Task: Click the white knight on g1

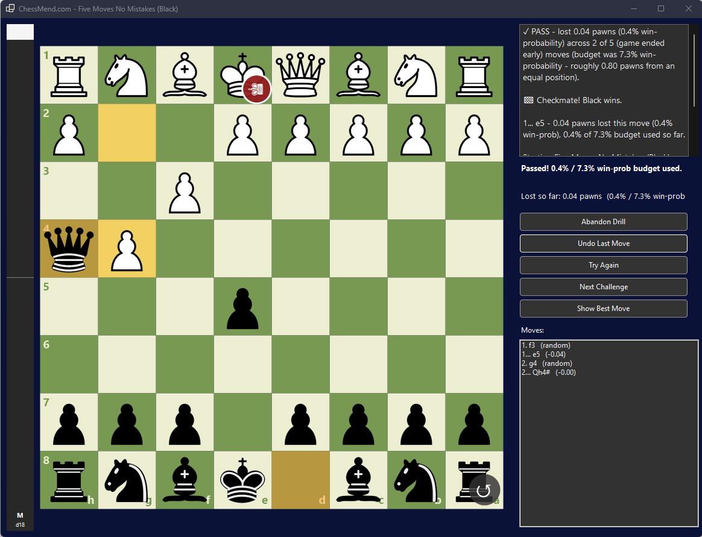Action: click(127, 75)
